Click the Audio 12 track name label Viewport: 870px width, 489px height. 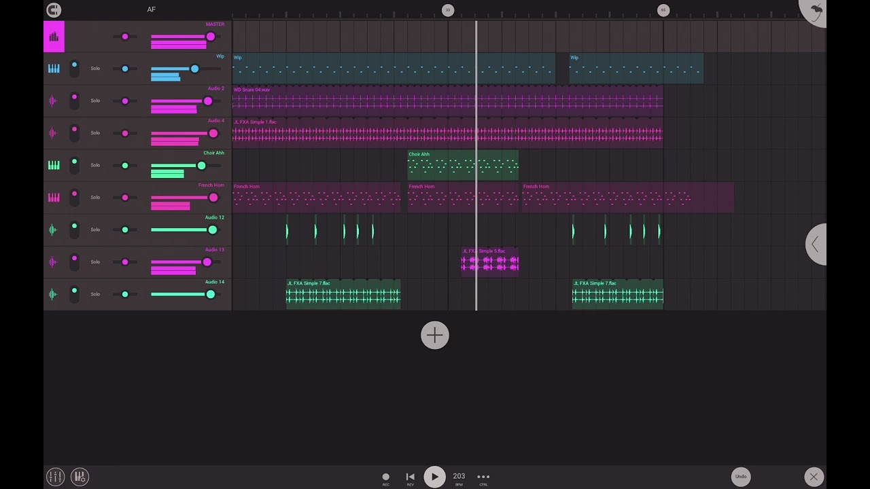[x=215, y=217]
